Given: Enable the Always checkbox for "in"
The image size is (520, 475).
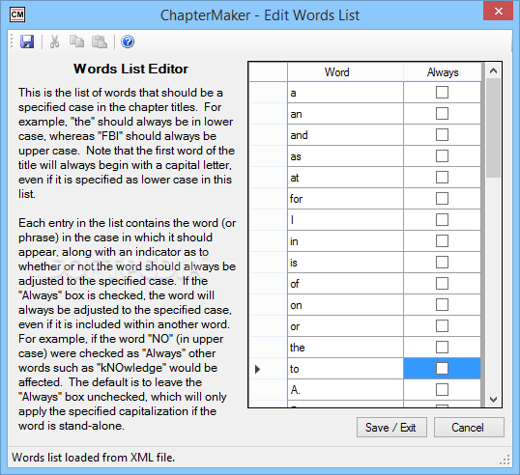Looking at the screenshot, I should (442, 240).
